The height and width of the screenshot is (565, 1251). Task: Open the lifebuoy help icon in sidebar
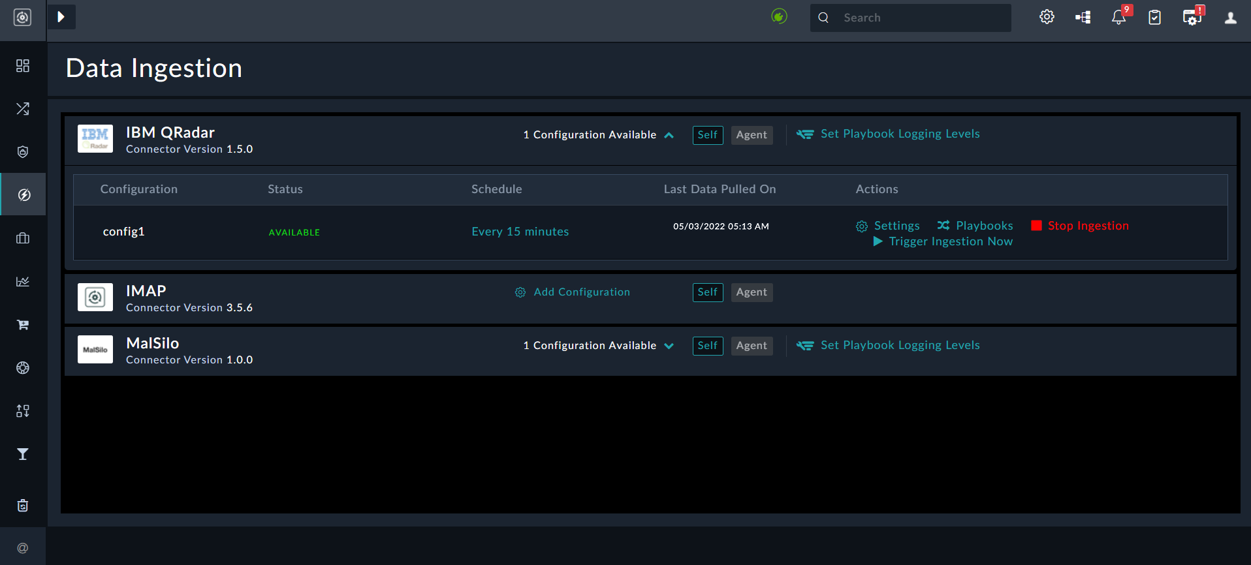coord(23,368)
